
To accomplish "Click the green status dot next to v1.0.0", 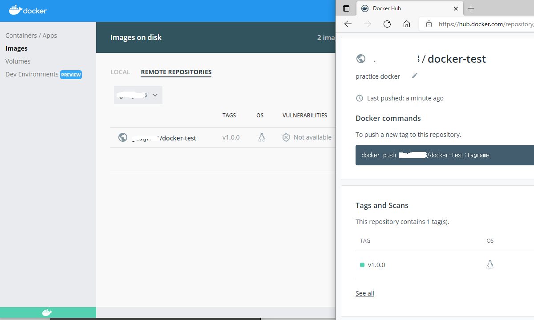I will click(362, 265).
